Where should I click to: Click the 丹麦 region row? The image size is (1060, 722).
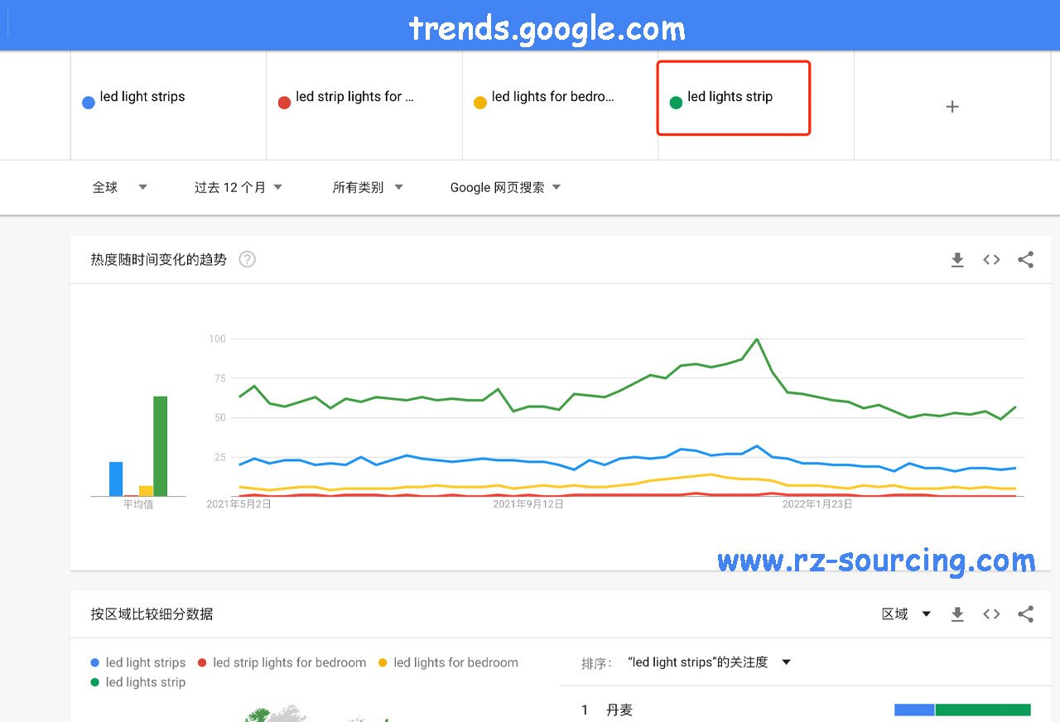806,710
